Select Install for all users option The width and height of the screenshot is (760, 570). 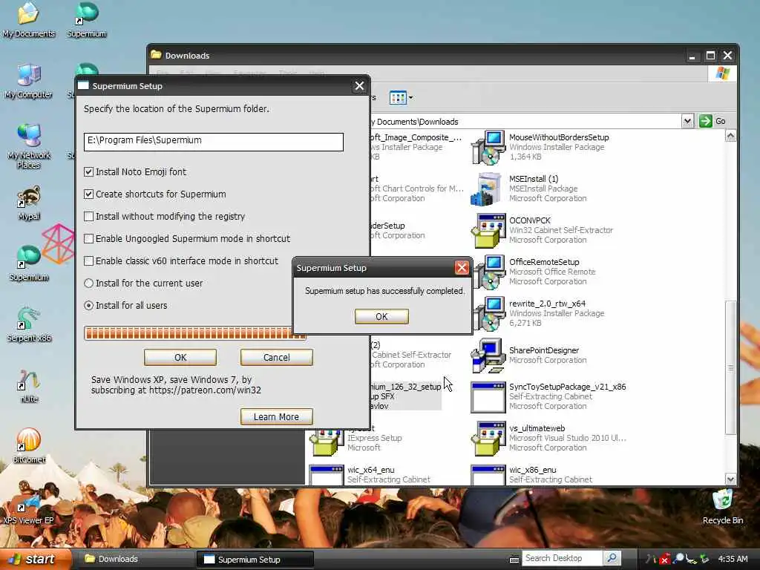tap(89, 305)
